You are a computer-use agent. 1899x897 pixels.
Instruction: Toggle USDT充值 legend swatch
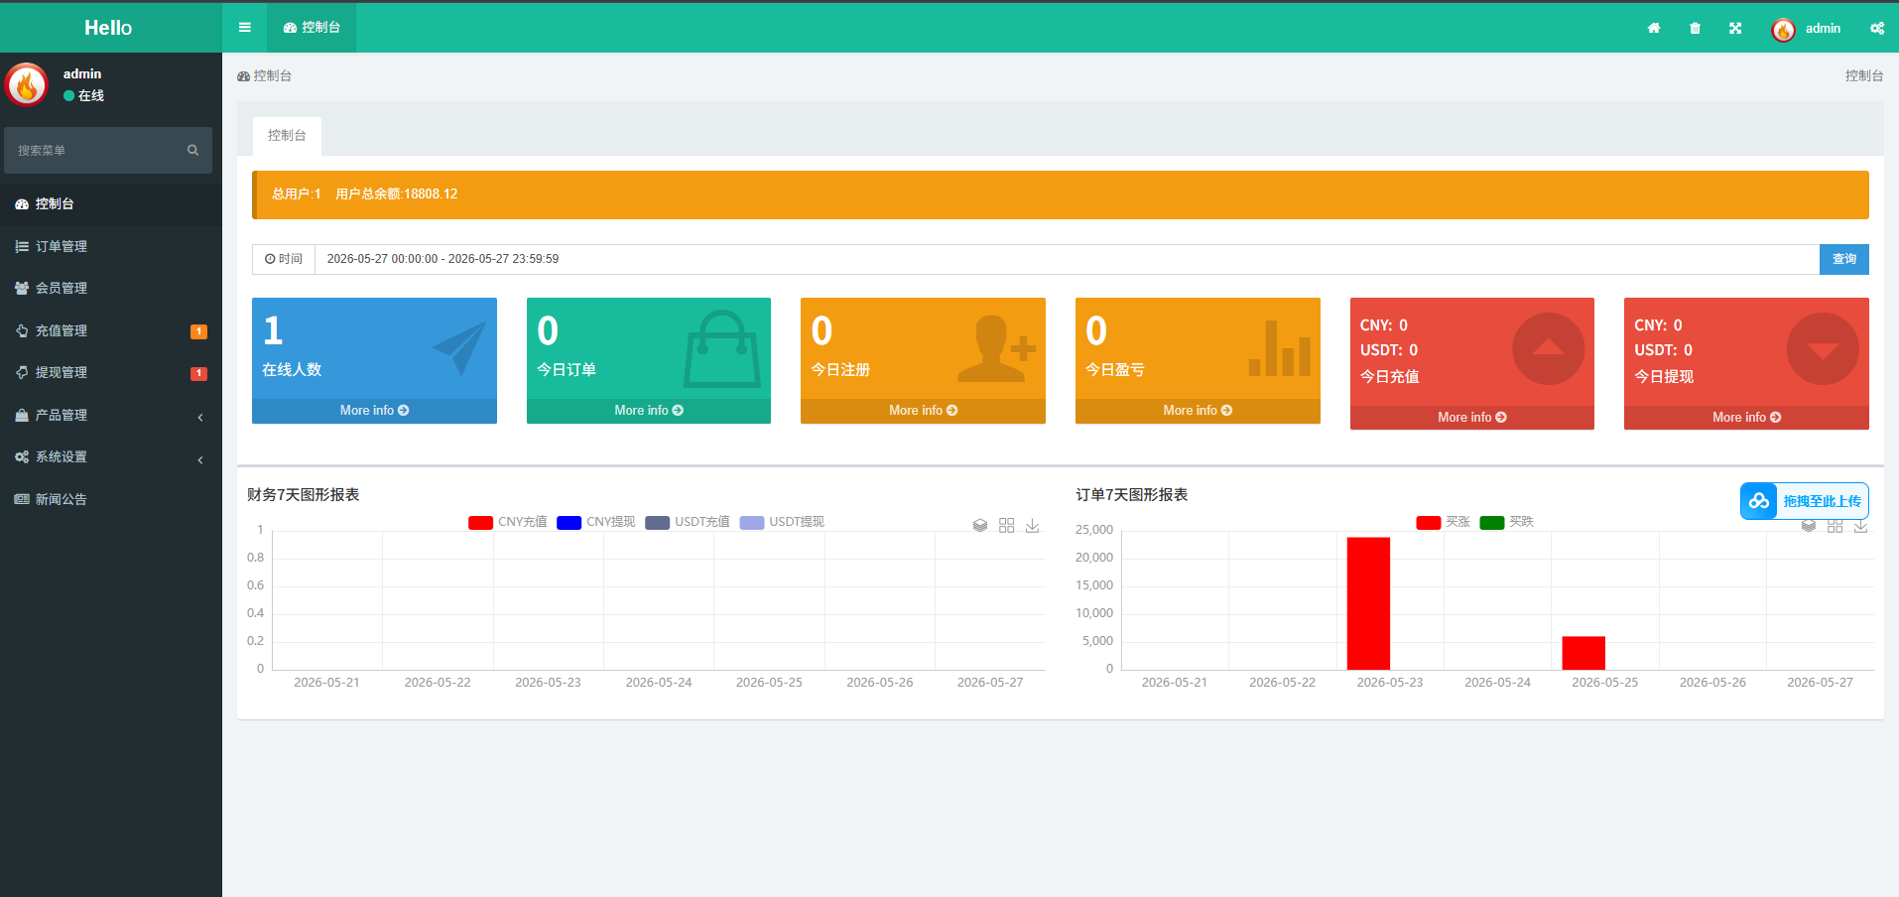pos(658,523)
